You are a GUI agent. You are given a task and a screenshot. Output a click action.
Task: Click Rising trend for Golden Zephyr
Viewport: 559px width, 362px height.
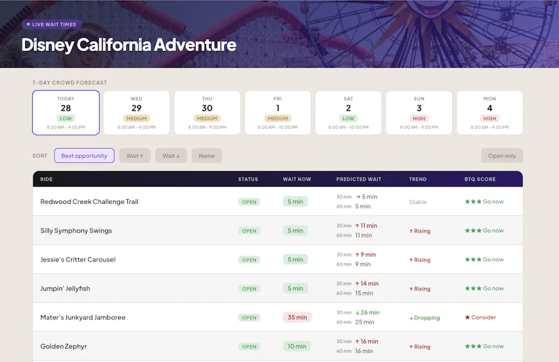tap(420, 347)
